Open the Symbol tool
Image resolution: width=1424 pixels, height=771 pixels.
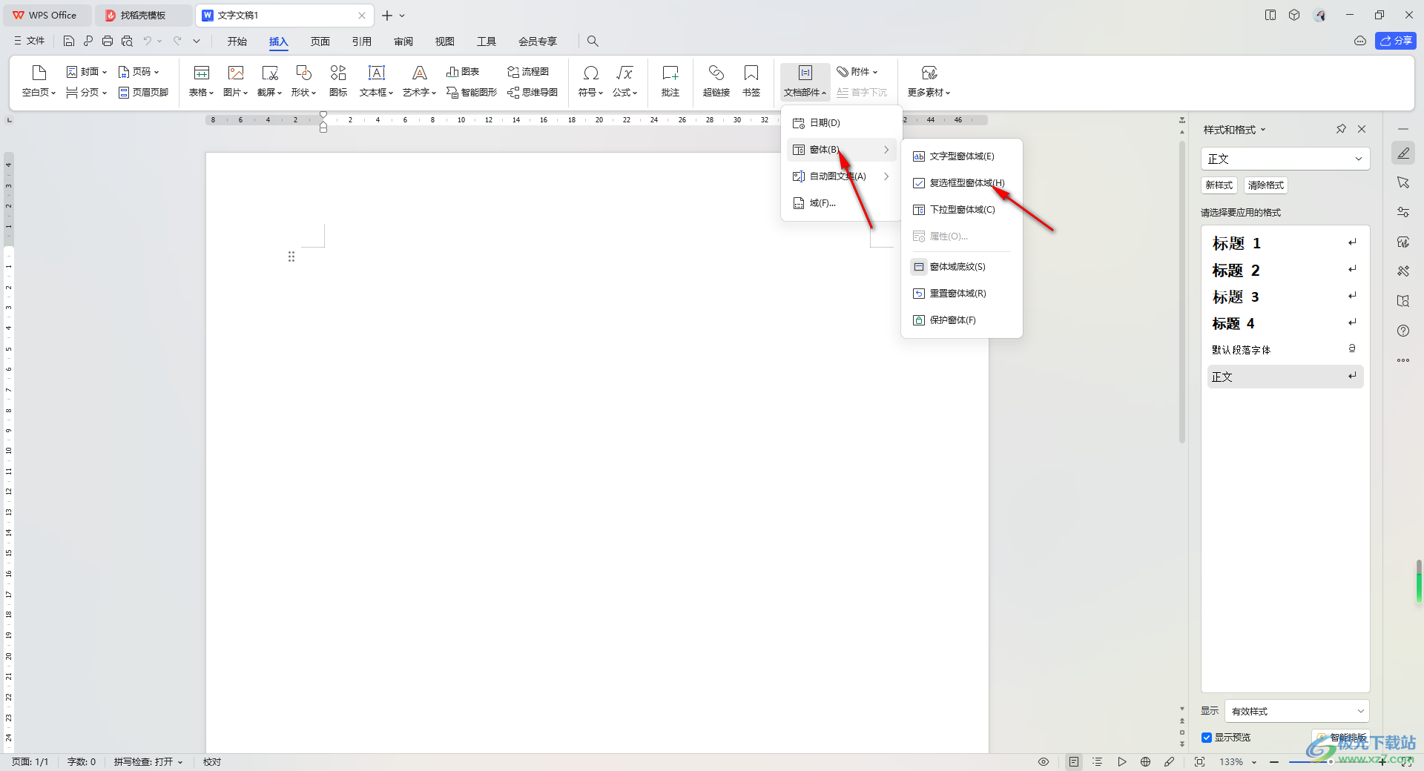[590, 81]
